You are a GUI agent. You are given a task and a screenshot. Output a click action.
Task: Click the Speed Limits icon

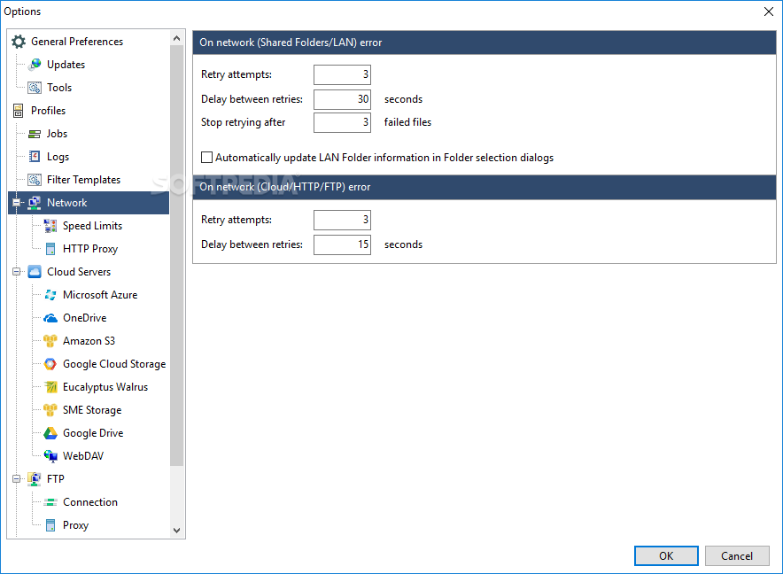coord(50,226)
